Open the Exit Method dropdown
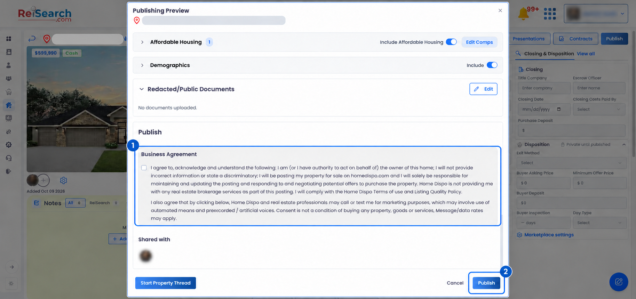 click(571, 163)
